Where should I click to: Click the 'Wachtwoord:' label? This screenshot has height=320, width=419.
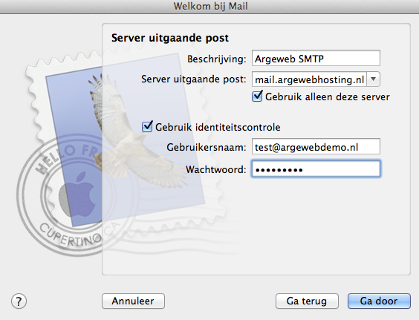click(x=216, y=169)
